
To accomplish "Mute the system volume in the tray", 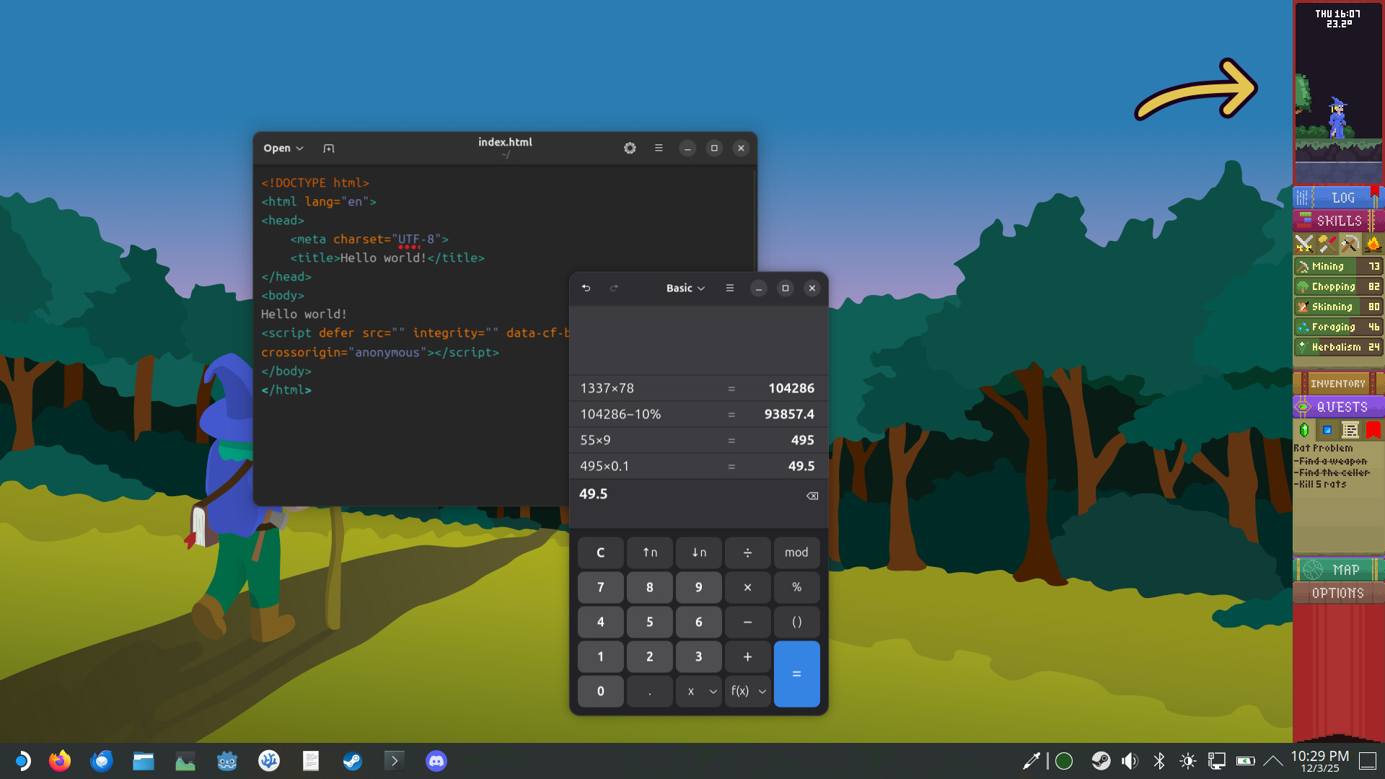I will tap(1130, 760).
